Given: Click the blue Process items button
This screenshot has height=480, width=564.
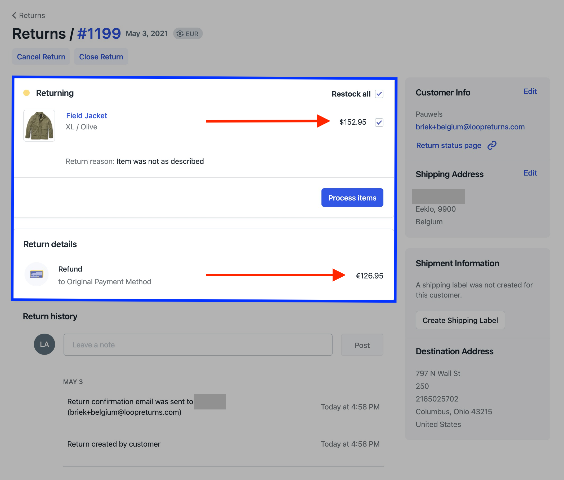Looking at the screenshot, I should pyautogui.click(x=352, y=198).
